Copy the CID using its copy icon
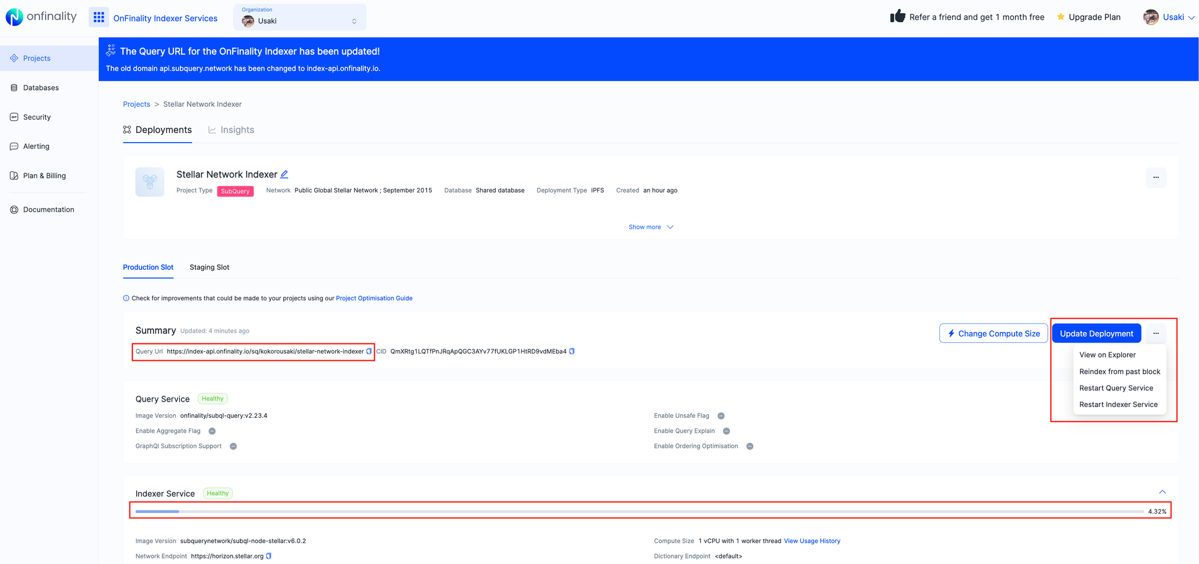1199x564 pixels. pyautogui.click(x=573, y=351)
